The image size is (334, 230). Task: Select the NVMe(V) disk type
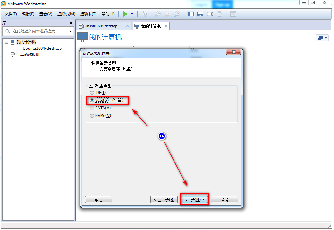[101, 116]
